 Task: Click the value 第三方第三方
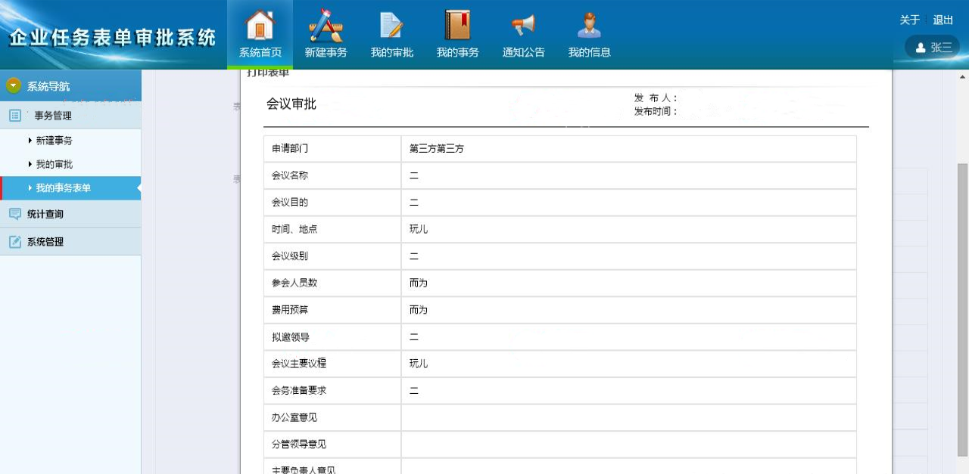437,149
